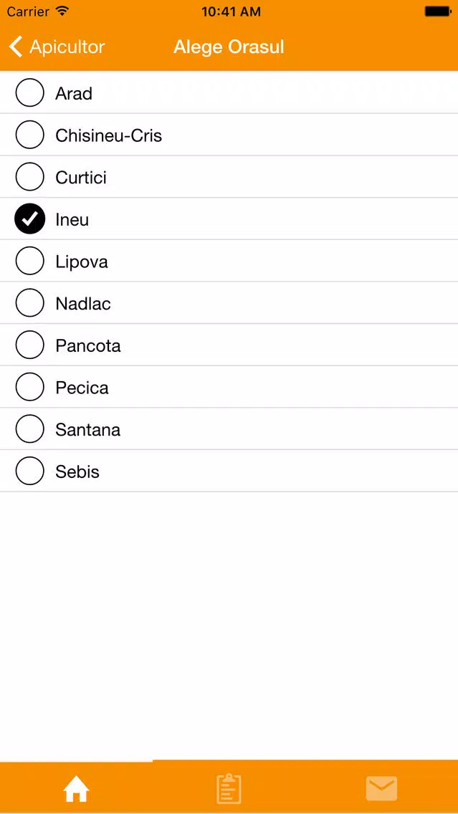Go back to Apicultor screen

57,47
